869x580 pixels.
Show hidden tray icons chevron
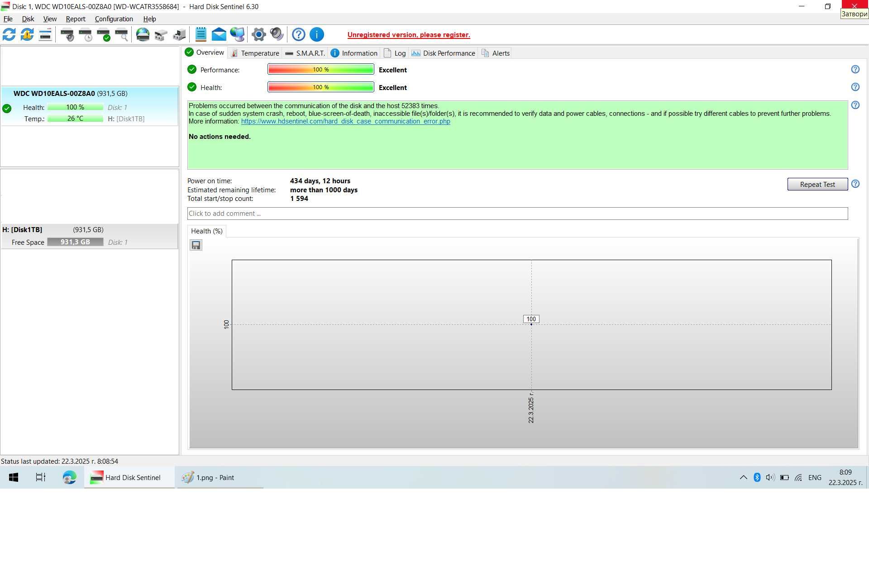pyautogui.click(x=743, y=477)
